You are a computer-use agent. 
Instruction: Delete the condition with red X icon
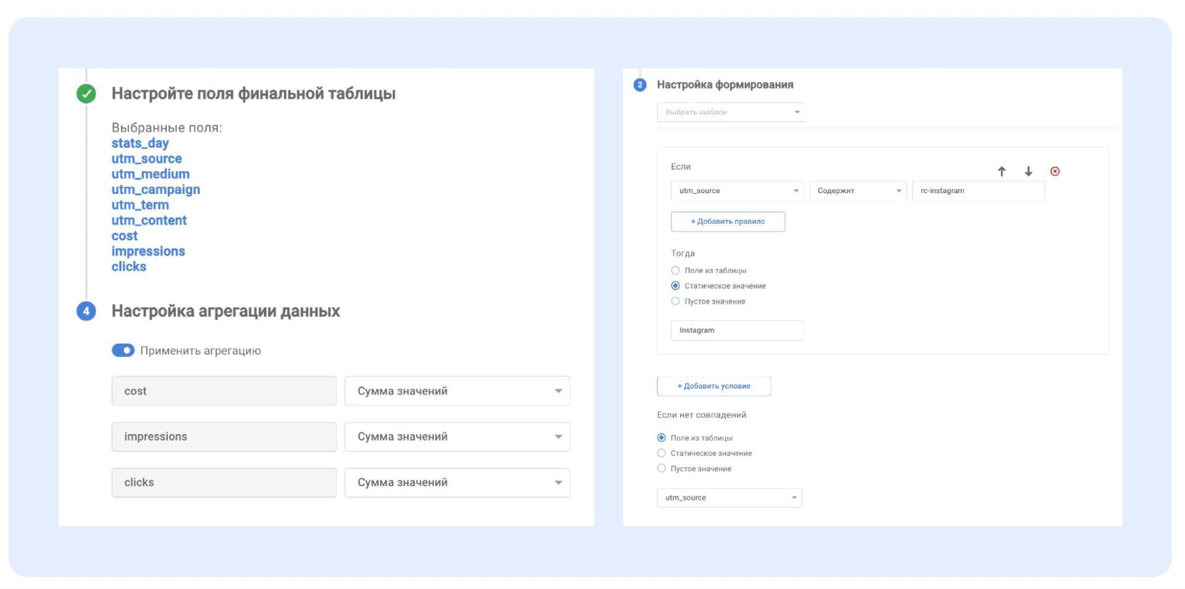click(x=1055, y=172)
